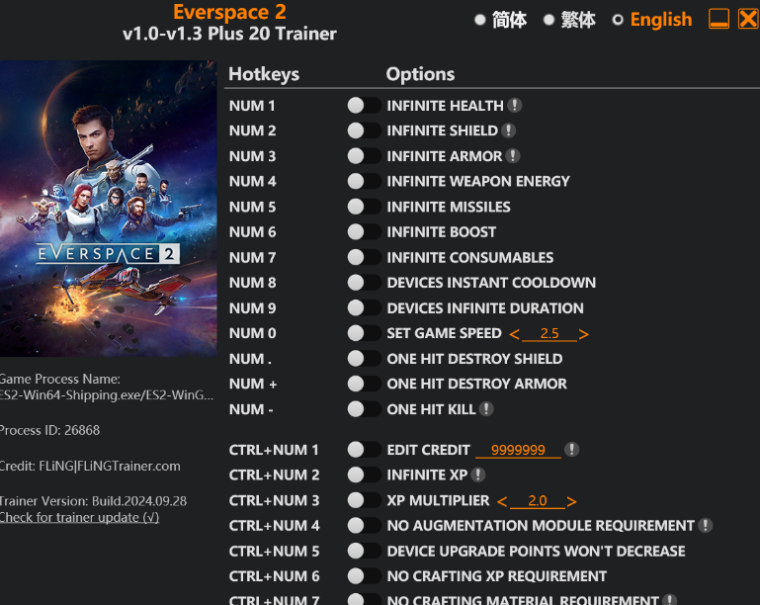Decrease XP multiplier with left arrow
This screenshot has height=605, width=760.
pos(502,501)
